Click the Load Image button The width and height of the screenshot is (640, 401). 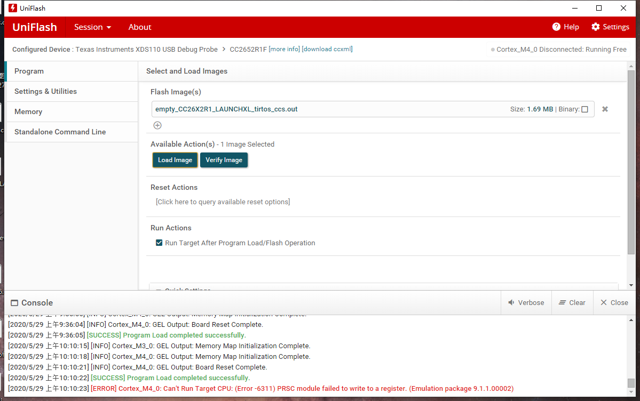pyautogui.click(x=175, y=160)
